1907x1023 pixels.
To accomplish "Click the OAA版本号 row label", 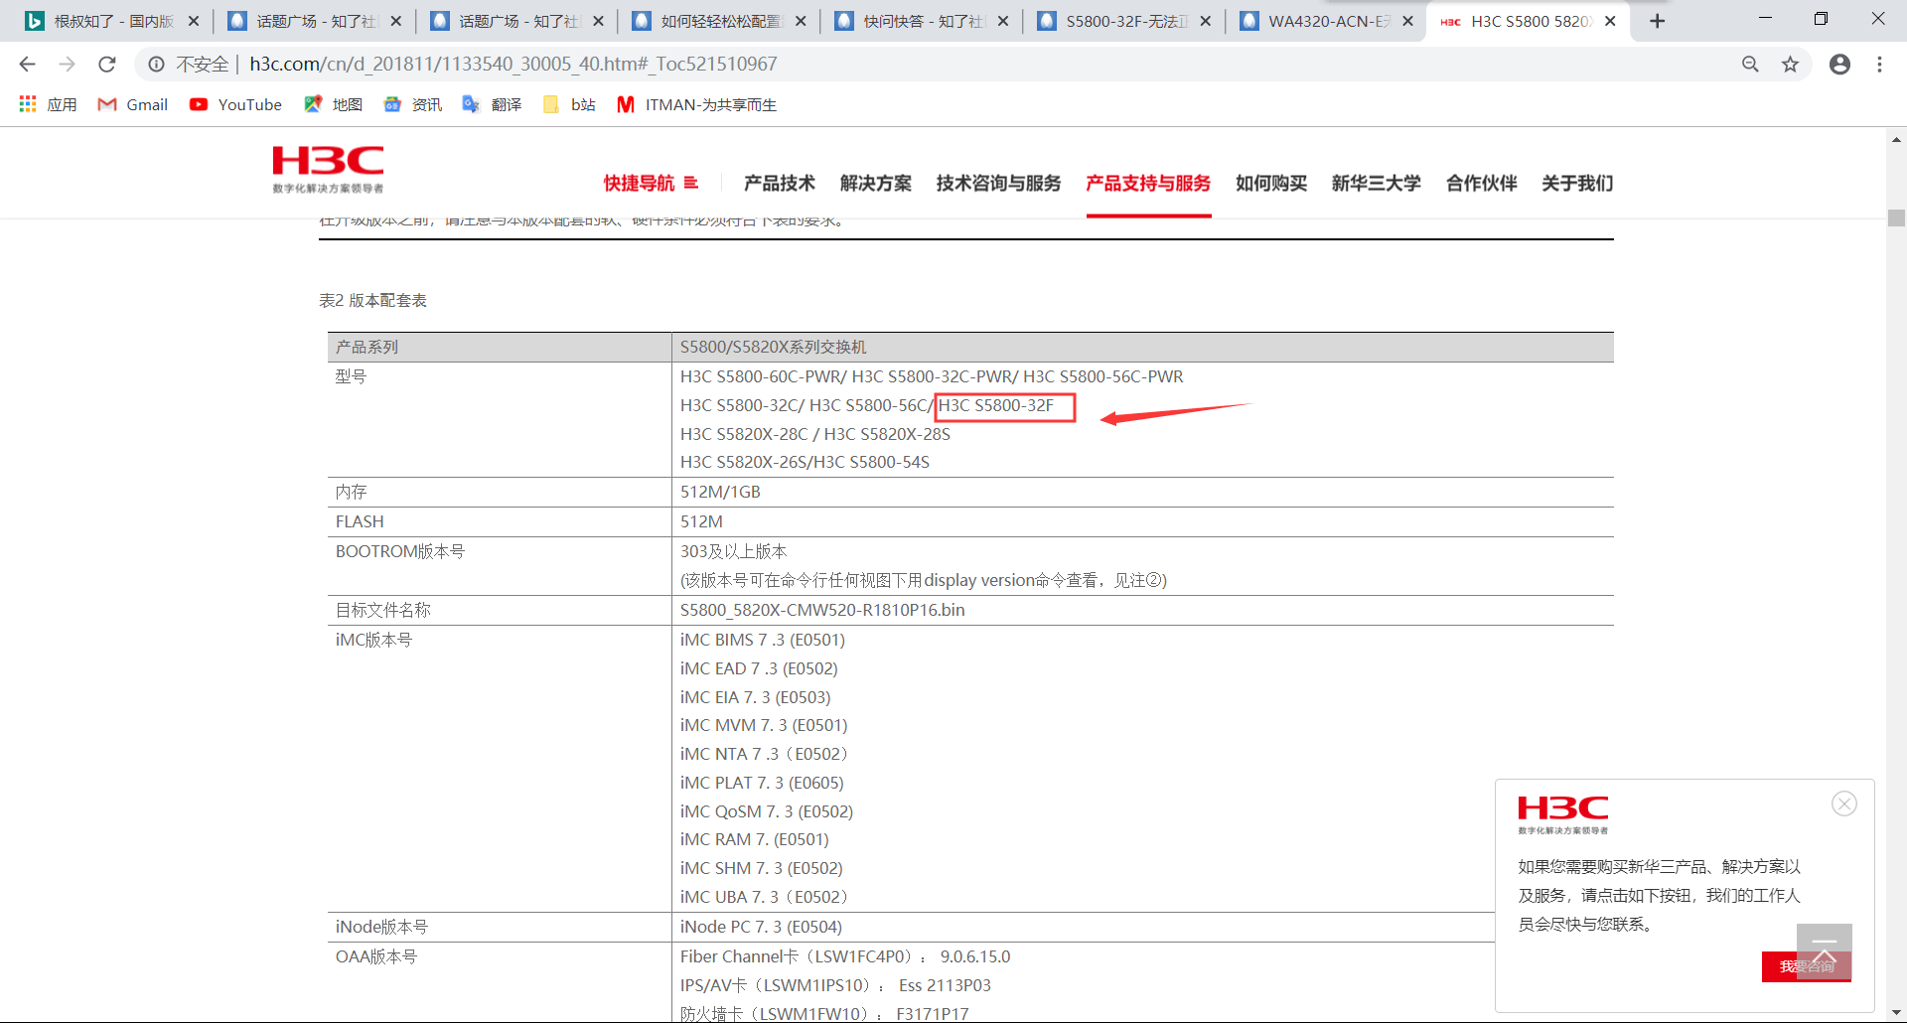I will click(x=376, y=956).
